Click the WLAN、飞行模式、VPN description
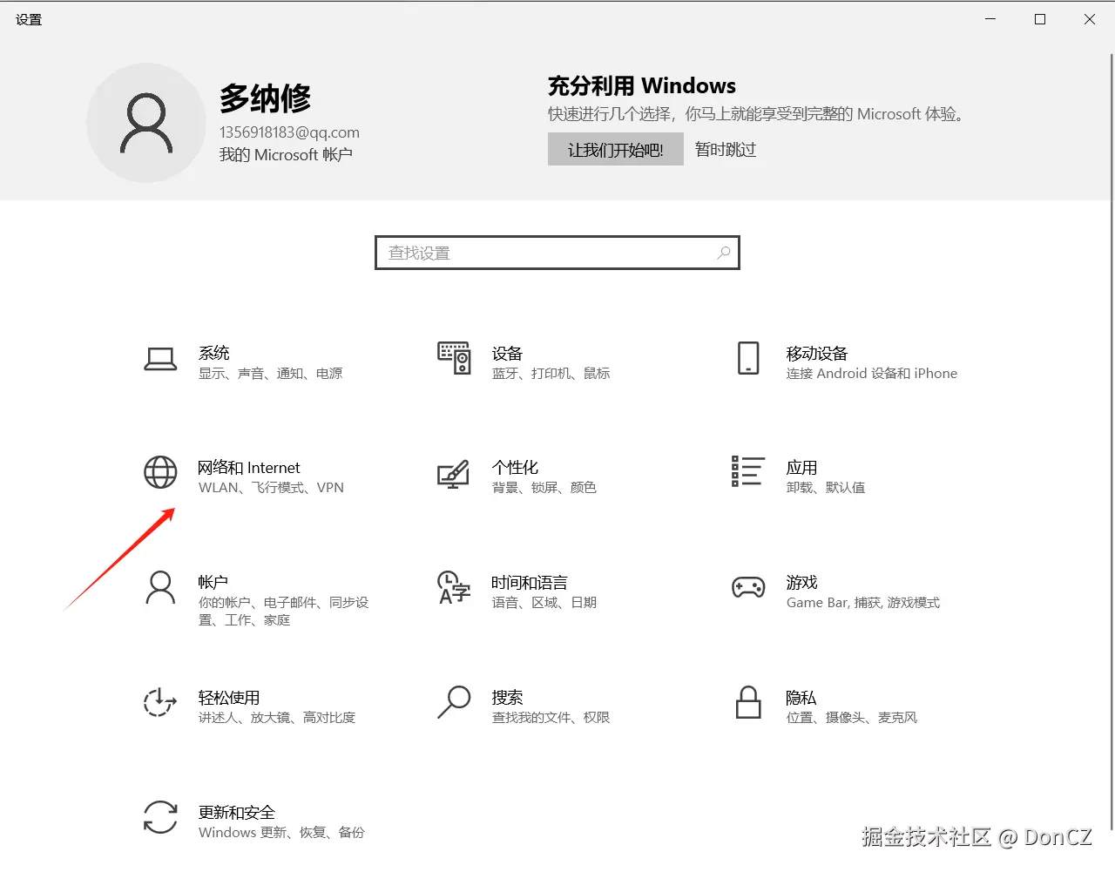This screenshot has width=1115, height=872. 272,488
